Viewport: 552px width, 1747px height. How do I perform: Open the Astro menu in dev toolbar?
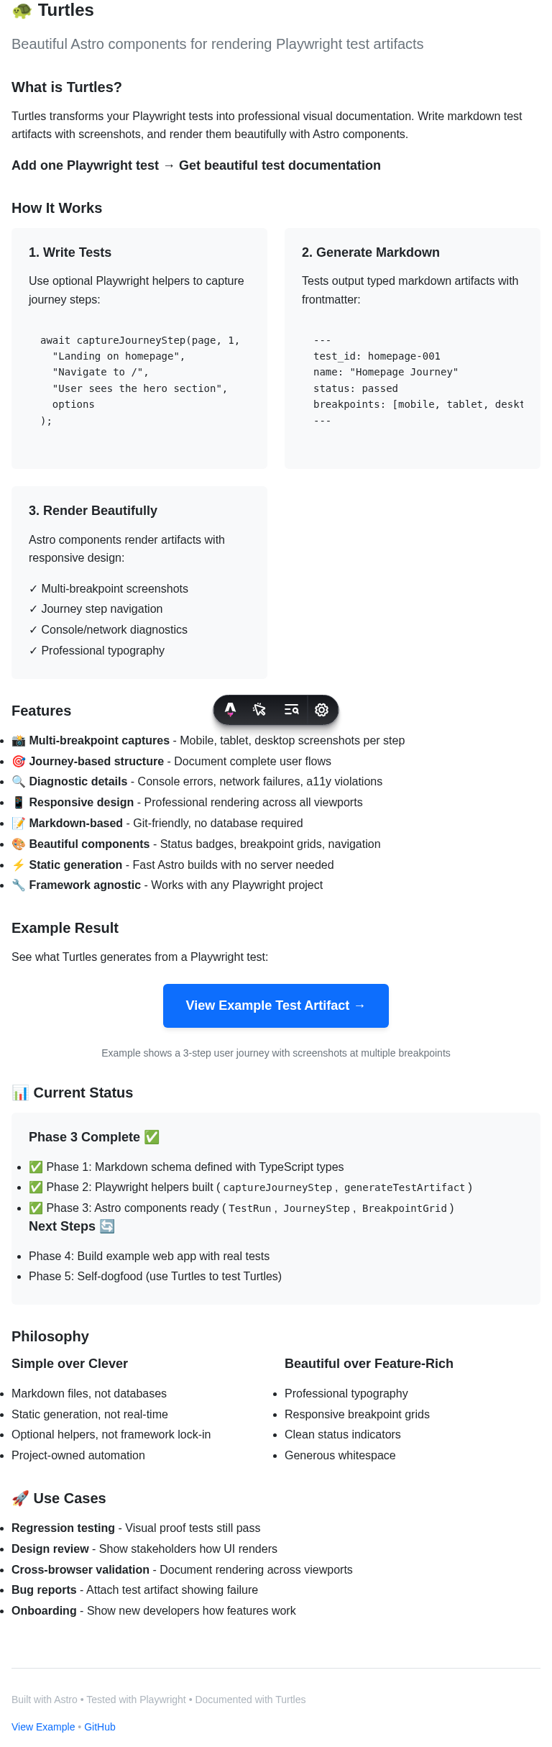pyautogui.click(x=230, y=710)
